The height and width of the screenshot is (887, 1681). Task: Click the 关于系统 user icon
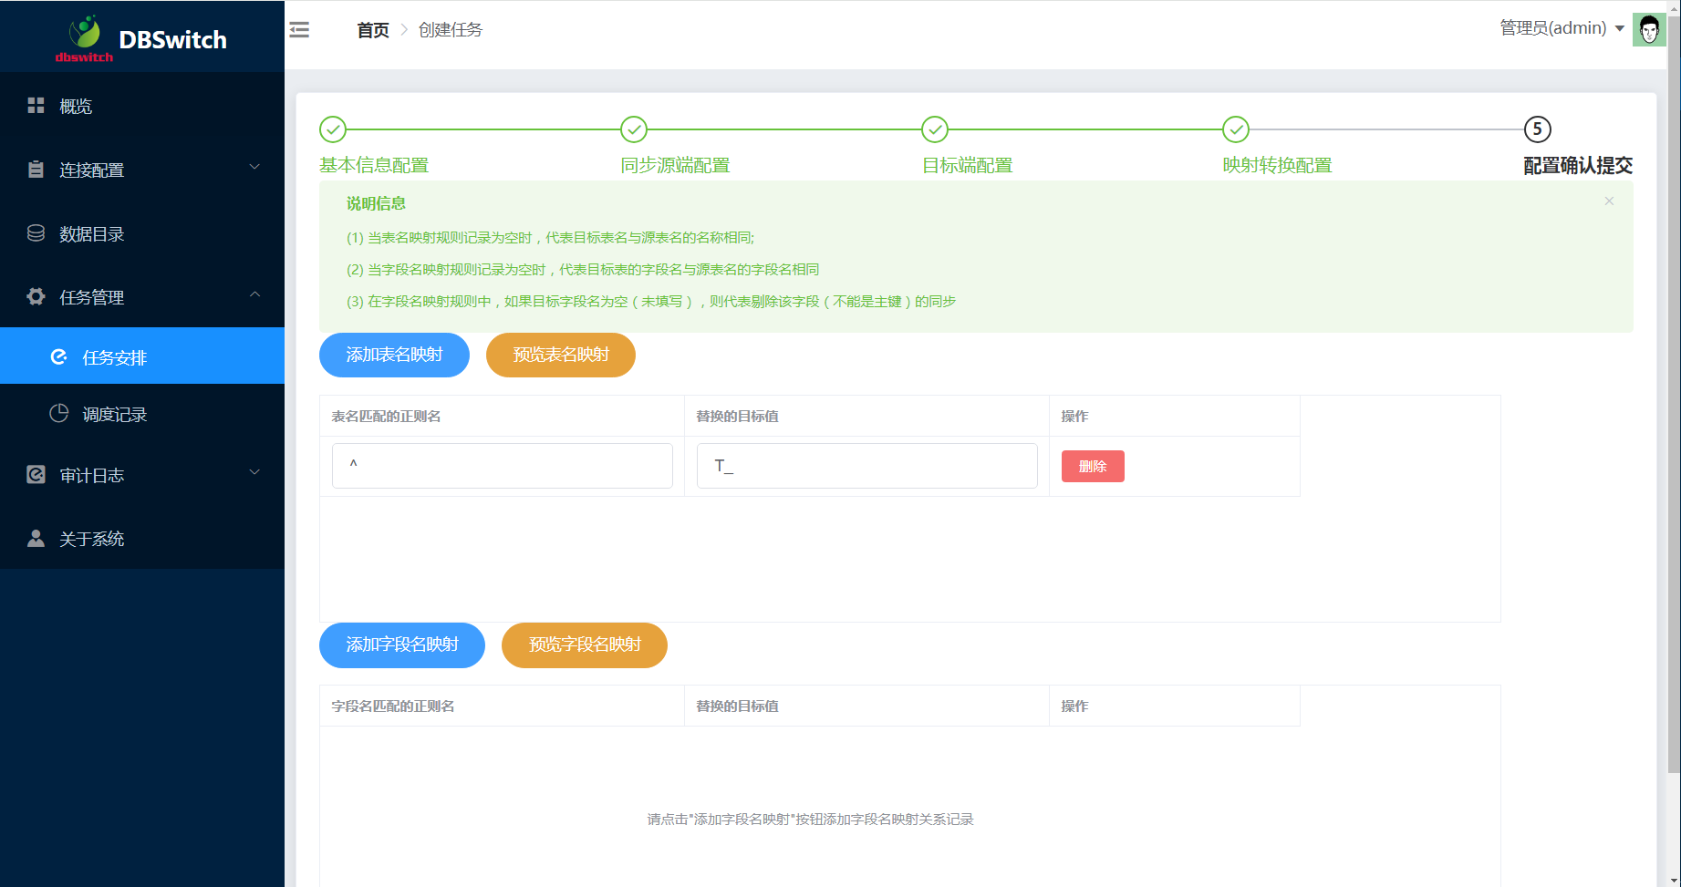pos(36,539)
